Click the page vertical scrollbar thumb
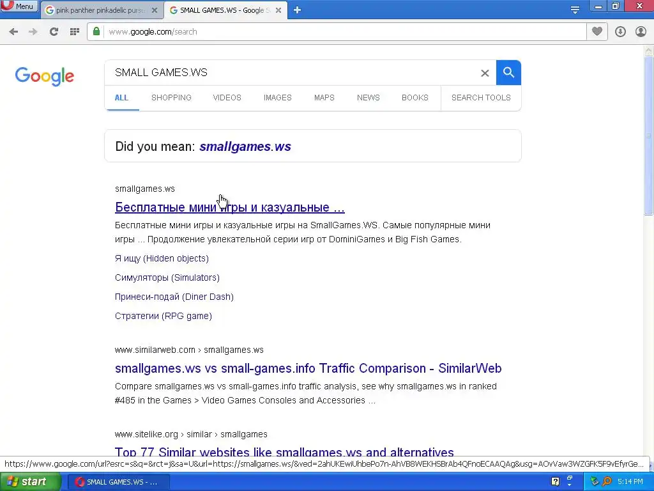 [648, 136]
